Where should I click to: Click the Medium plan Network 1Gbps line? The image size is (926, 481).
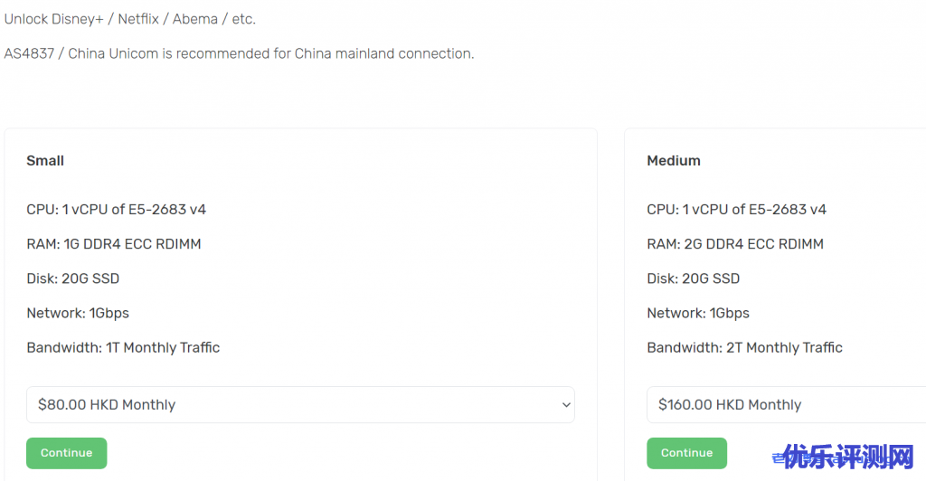[x=698, y=313]
